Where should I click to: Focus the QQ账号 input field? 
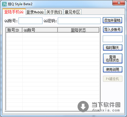click(31, 21)
